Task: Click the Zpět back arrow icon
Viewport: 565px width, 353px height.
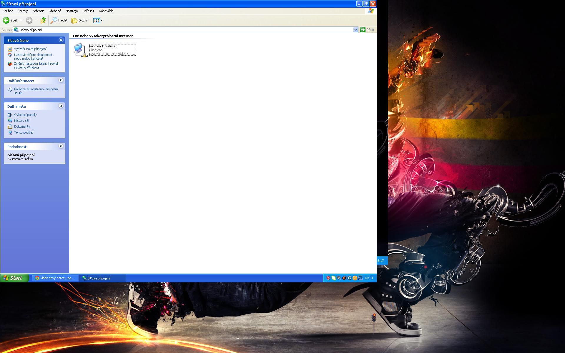Action: 6,20
